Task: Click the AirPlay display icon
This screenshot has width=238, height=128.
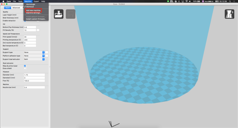Action: 183,1
